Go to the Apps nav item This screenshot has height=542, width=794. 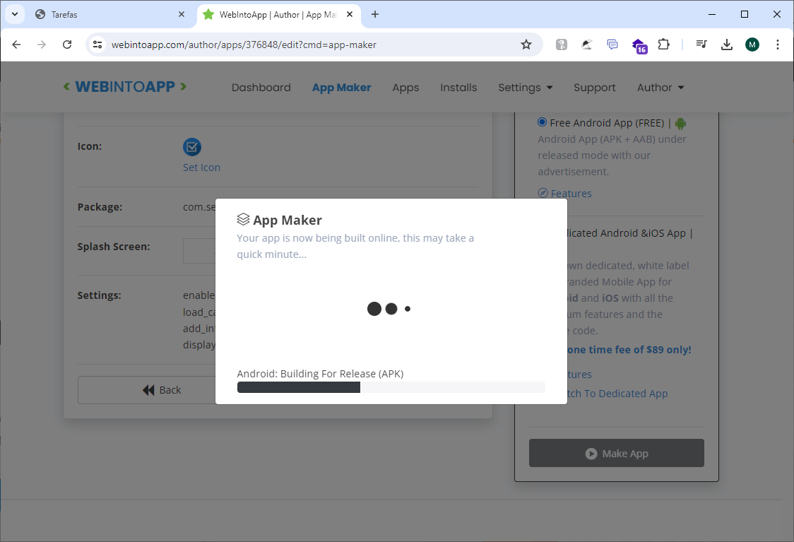[405, 88]
